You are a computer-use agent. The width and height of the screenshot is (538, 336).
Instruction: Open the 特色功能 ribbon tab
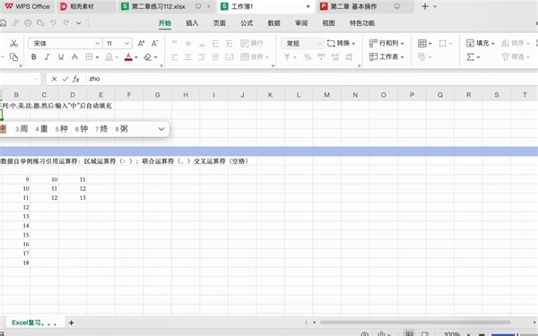362,23
